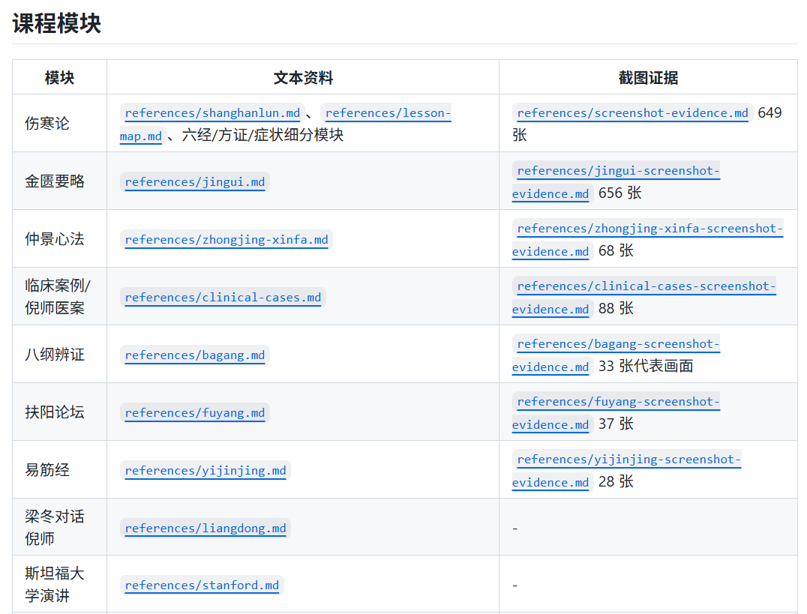Click the text 六经/方证/症状细分模块

pyautogui.click(x=262, y=135)
